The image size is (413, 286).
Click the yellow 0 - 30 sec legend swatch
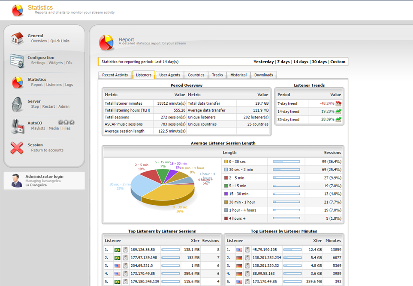point(226,162)
